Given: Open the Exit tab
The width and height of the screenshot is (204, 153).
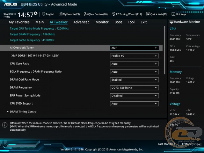Looking at the screenshot, I should (x=144, y=22).
